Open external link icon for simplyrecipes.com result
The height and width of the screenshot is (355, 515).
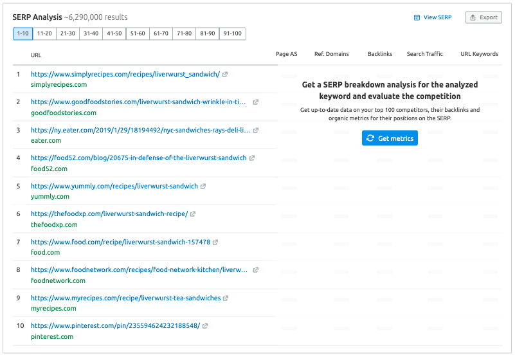click(x=225, y=75)
